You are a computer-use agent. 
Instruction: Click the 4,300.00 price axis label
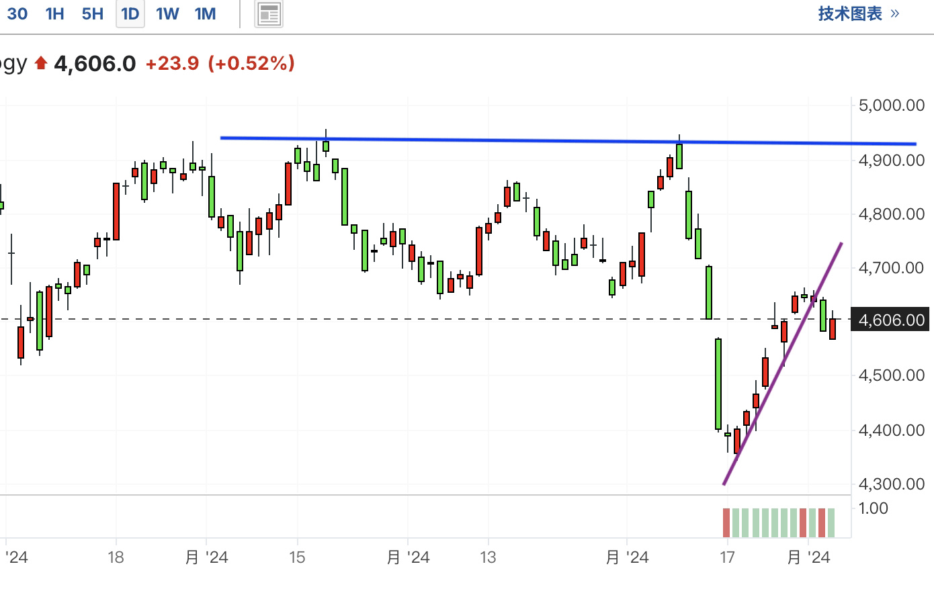[x=892, y=484]
